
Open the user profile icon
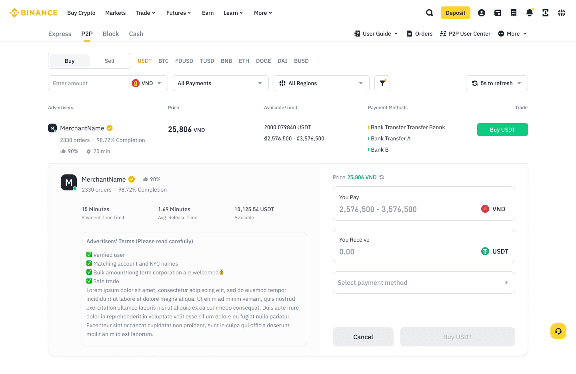coord(482,13)
